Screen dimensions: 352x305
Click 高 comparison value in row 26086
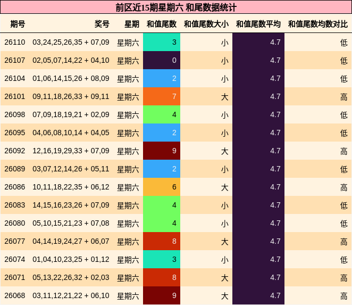[x=344, y=187]
